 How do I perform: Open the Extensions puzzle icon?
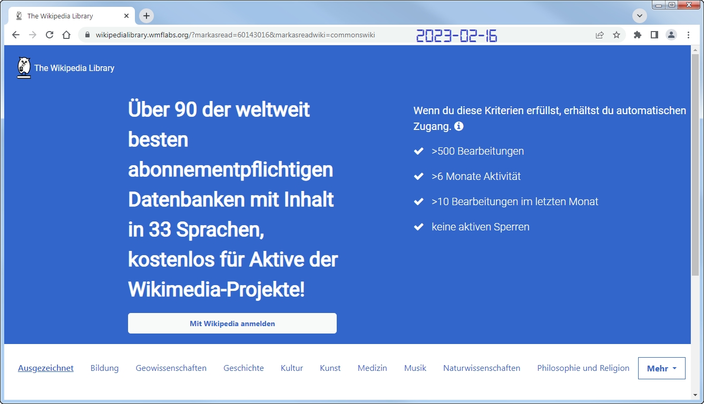click(638, 35)
